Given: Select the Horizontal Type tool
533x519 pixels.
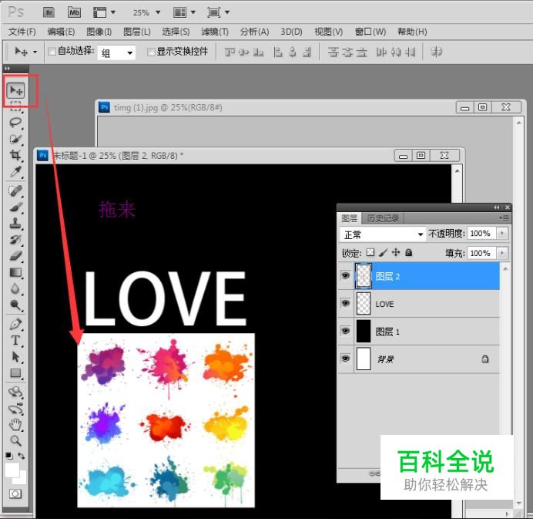Looking at the screenshot, I should point(15,340).
